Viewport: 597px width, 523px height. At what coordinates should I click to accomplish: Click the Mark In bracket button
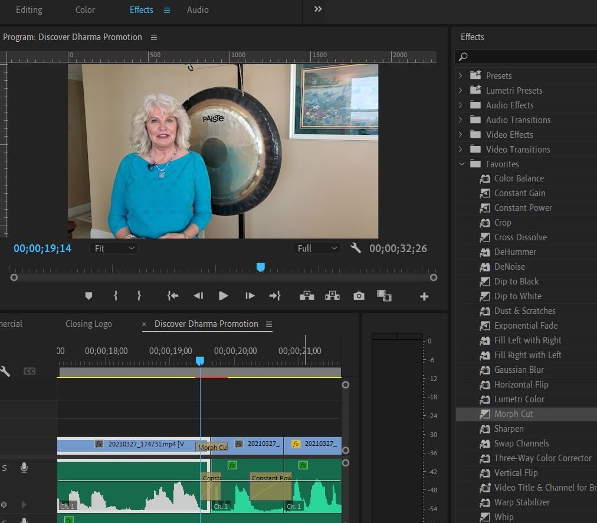(x=116, y=296)
